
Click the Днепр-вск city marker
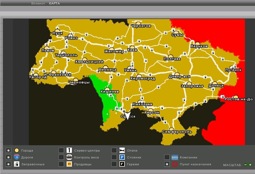click(177, 74)
